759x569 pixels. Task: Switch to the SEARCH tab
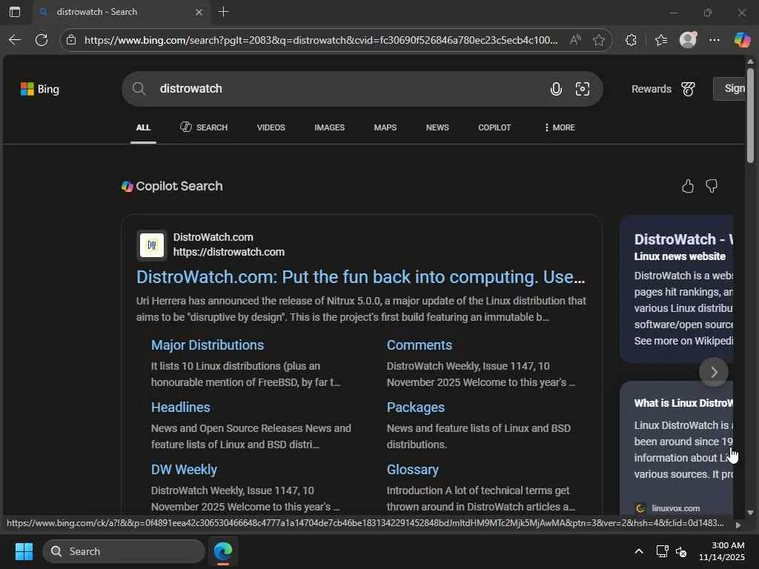pyautogui.click(x=204, y=127)
